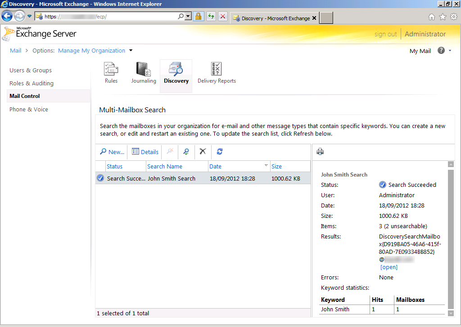Viewport: 461px width, 327px height.
Task: Click the restart search magnifier icon
Action: (x=186, y=152)
